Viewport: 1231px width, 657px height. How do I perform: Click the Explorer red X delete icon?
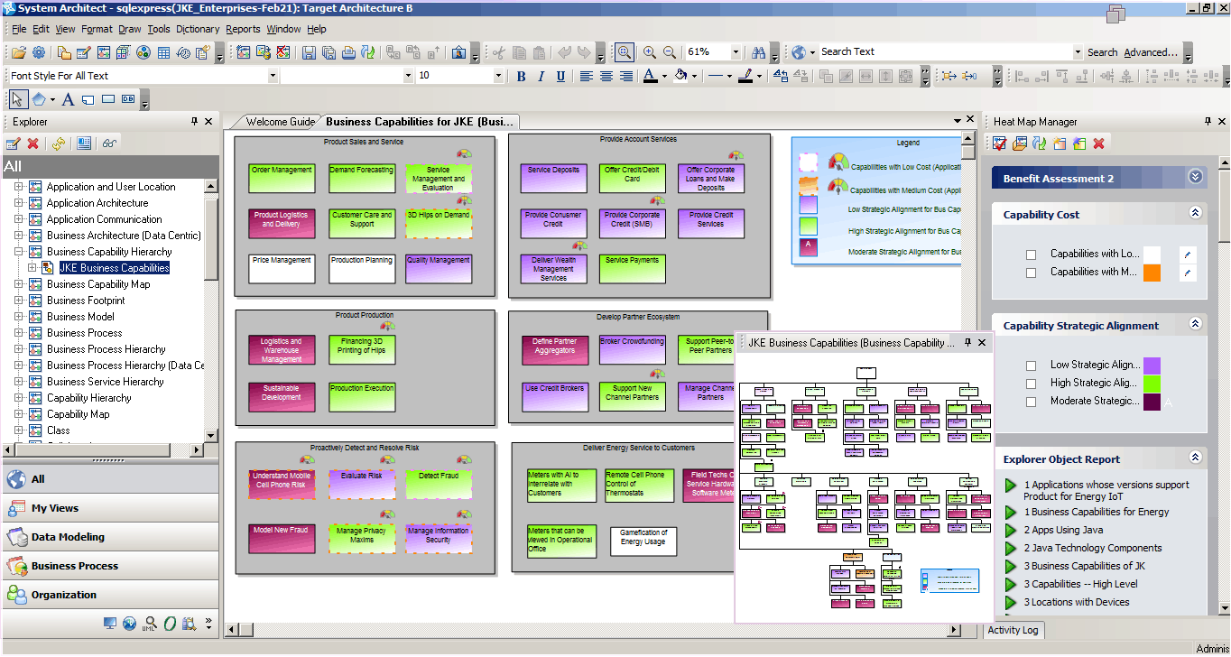pyautogui.click(x=33, y=143)
